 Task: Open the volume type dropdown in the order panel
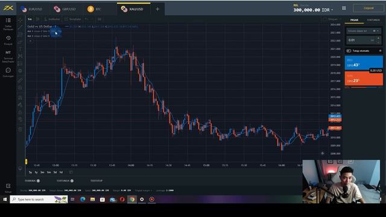[x=364, y=31]
